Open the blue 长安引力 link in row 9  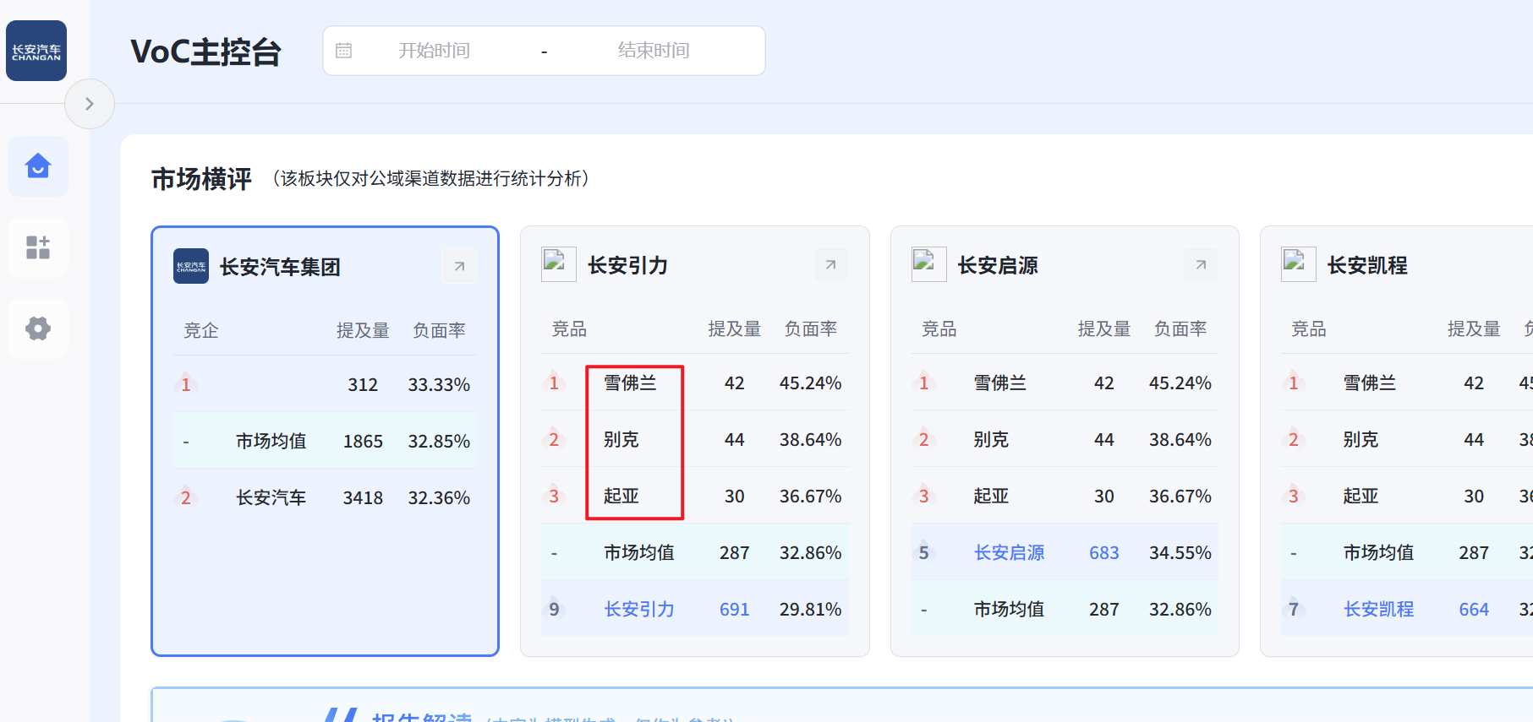(x=639, y=609)
